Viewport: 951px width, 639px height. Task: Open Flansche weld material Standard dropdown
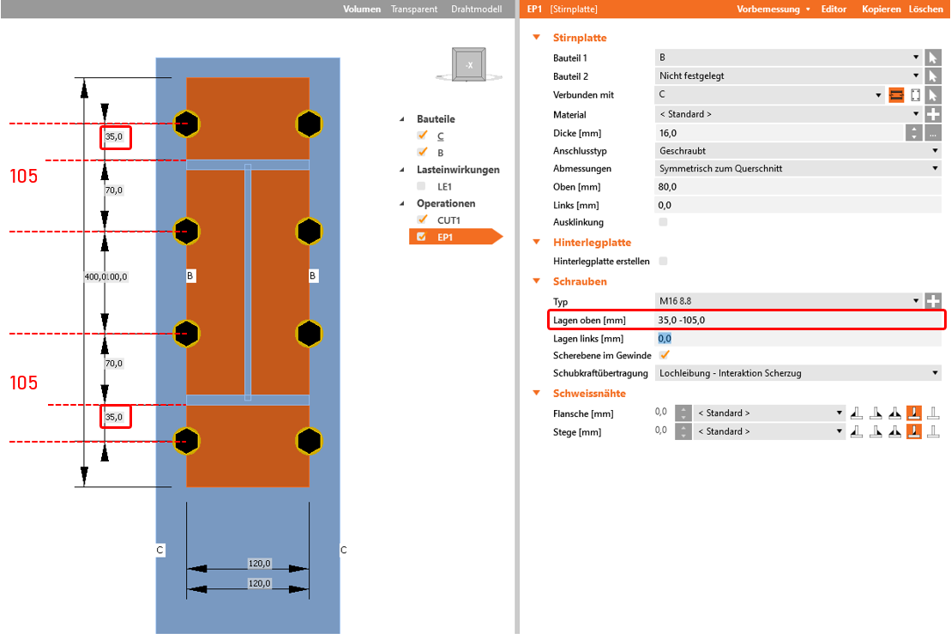coord(770,413)
